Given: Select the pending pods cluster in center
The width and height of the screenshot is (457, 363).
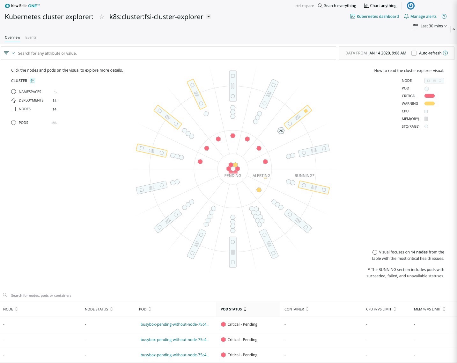Looking at the screenshot, I should point(233,167).
